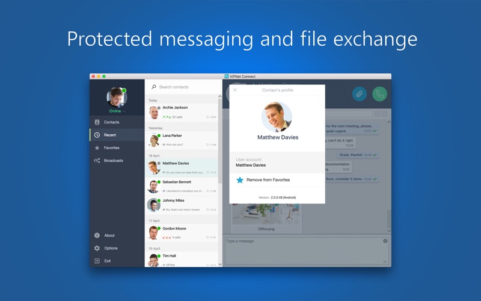The height and width of the screenshot is (301, 481).
Task: Open chat with Lana Parker
Action: 182,140
